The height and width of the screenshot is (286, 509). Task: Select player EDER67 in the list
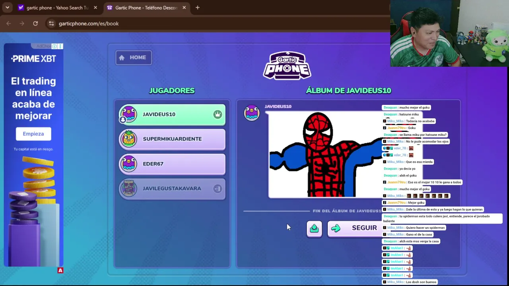pos(172,164)
